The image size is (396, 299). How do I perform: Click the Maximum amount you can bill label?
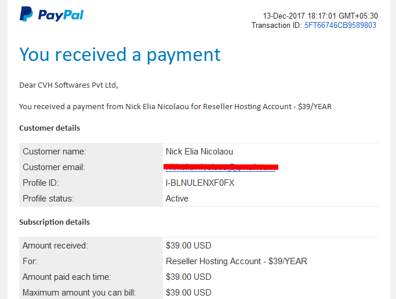(79, 293)
